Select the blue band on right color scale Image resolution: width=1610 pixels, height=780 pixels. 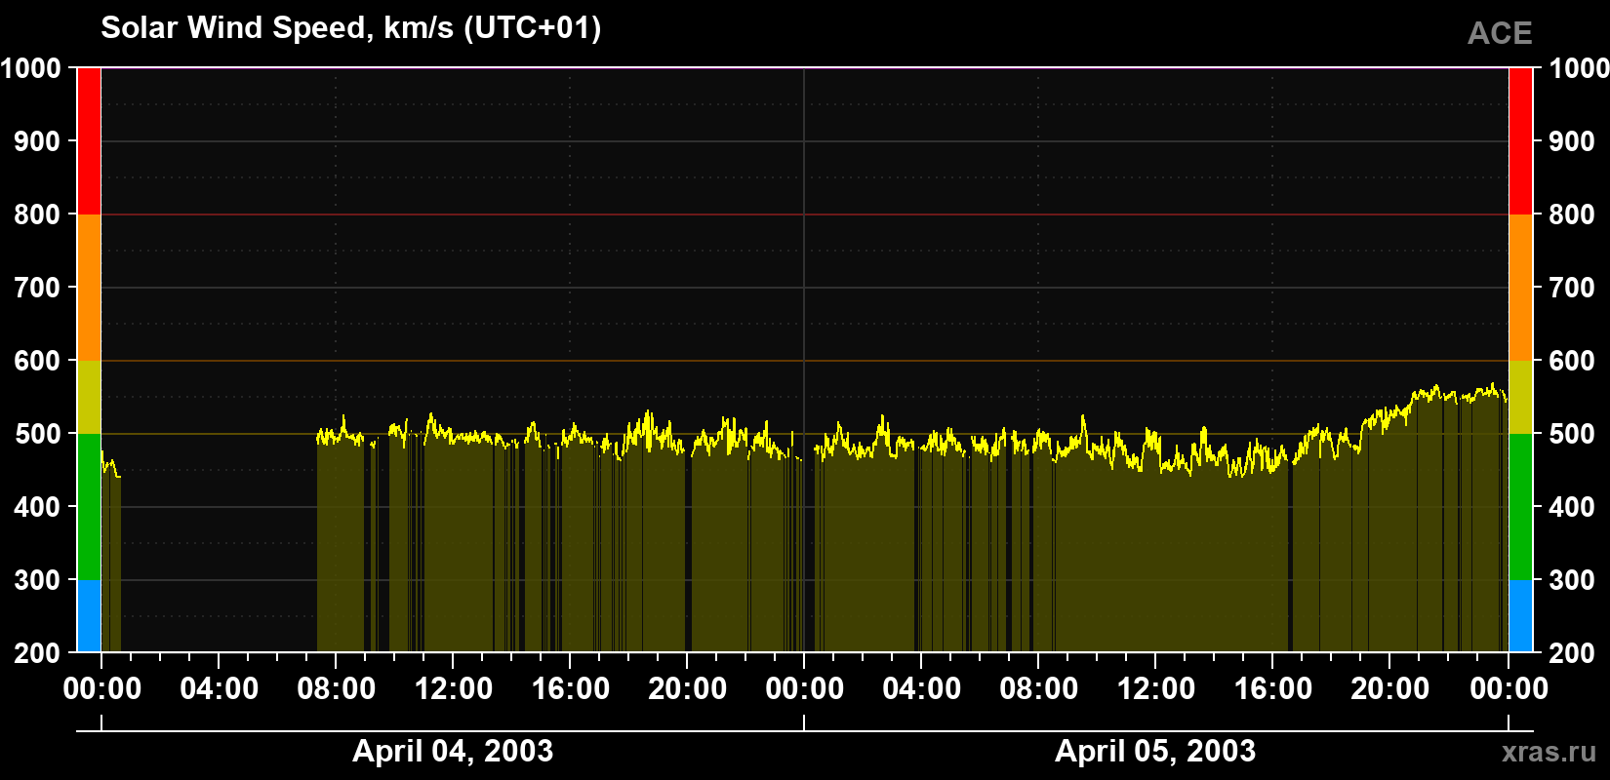(x=1520, y=616)
